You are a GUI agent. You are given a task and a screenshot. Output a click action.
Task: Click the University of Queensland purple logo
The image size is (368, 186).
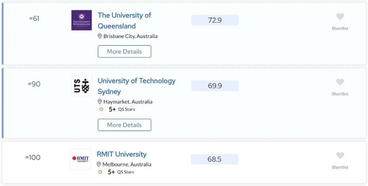pos(81,20)
